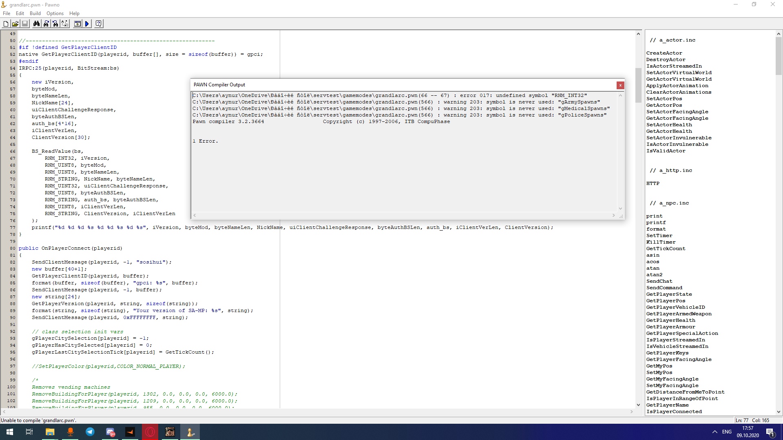
Task: Click the 'IRPC:25(playerid, BitStream:bs)' code line
Action: pyautogui.click(x=69, y=68)
